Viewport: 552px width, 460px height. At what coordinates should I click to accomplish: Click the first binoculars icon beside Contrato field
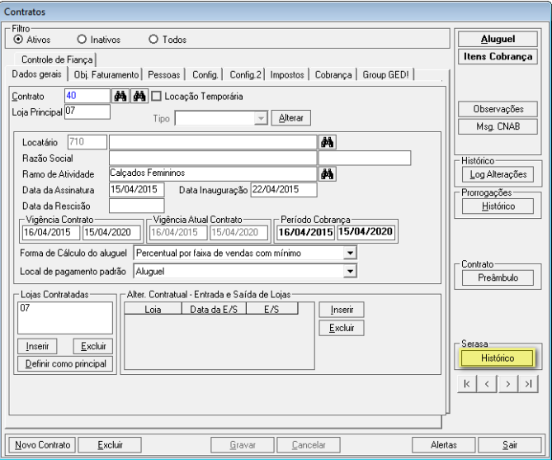pos(120,97)
